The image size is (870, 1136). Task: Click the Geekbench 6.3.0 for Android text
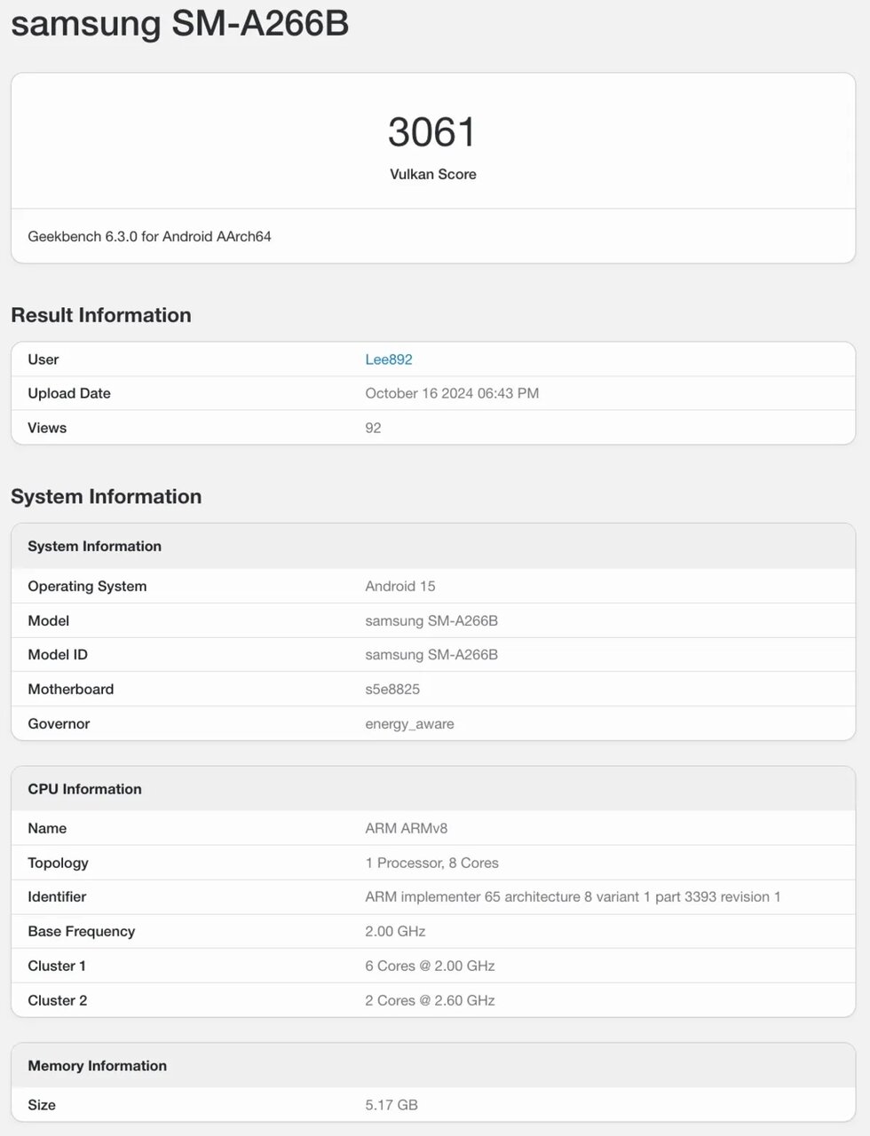pos(149,236)
